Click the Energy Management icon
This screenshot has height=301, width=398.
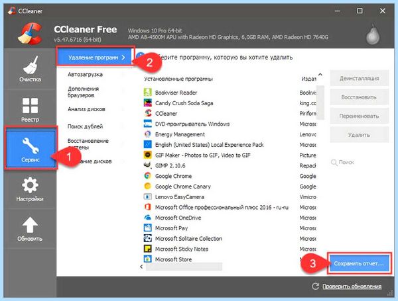pyautogui.click(x=147, y=134)
